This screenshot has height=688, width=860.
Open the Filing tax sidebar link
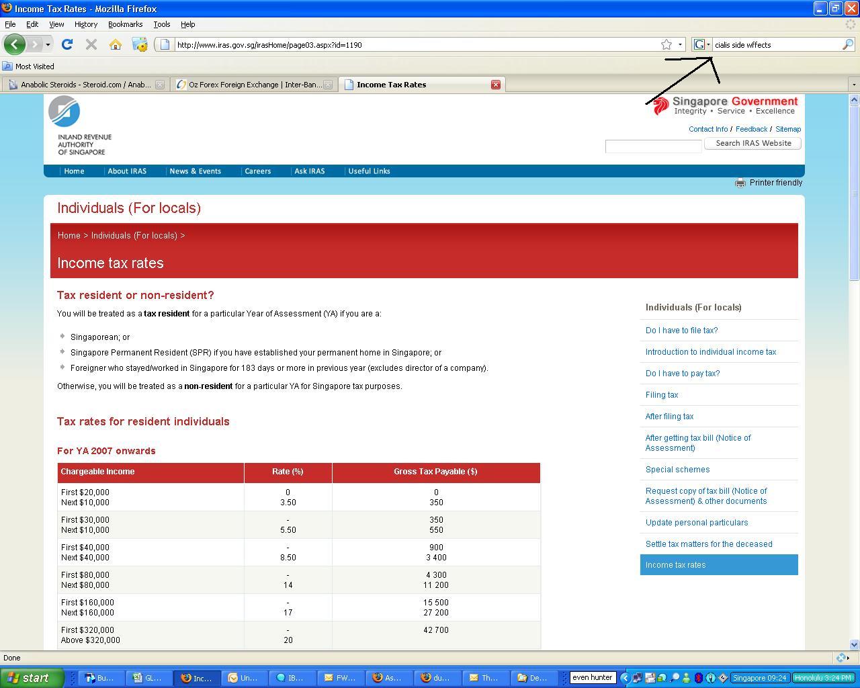point(662,395)
